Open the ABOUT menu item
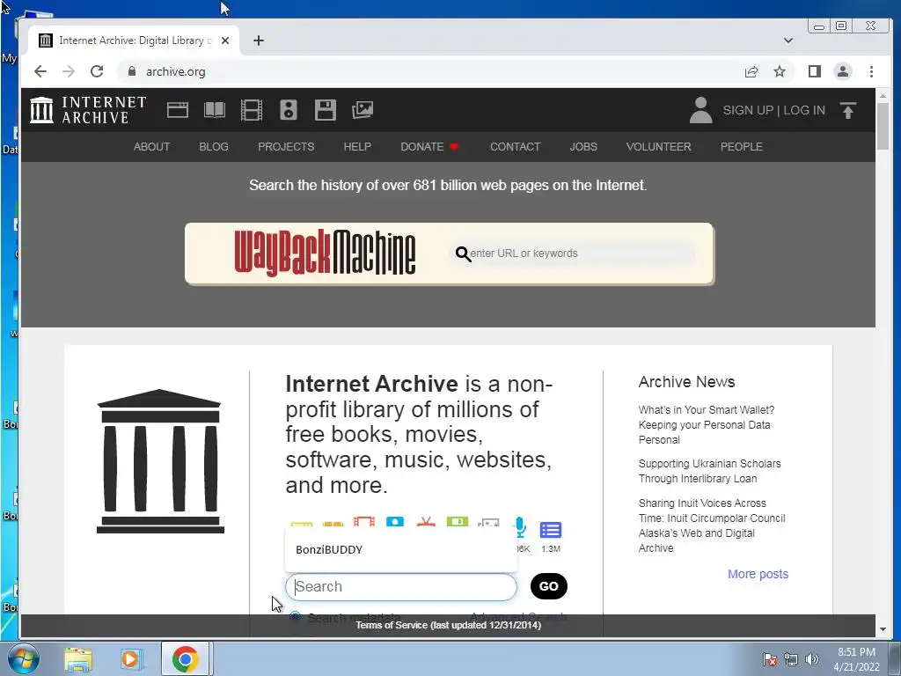 [x=151, y=147]
